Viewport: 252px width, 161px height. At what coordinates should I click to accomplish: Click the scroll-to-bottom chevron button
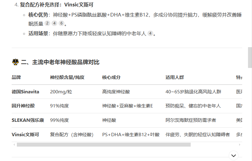pyautogui.click(x=234, y=155)
